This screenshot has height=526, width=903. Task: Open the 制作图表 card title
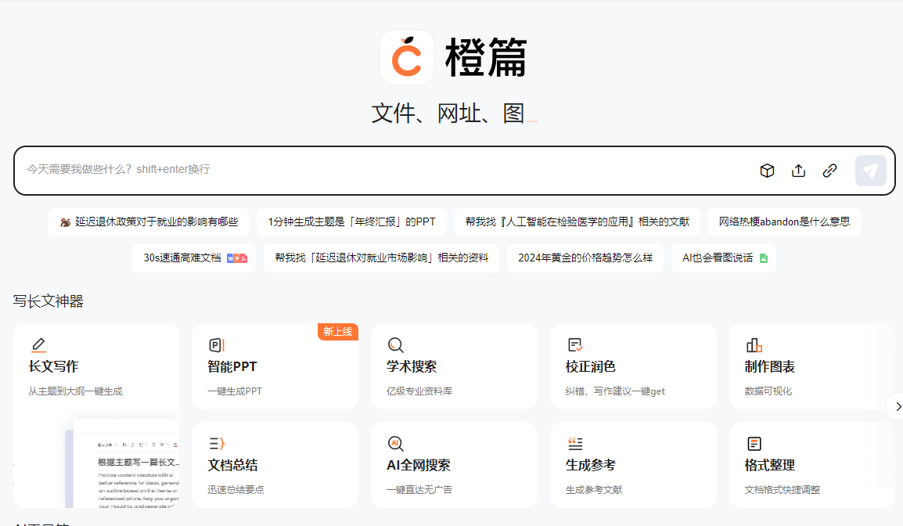pos(770,366)
